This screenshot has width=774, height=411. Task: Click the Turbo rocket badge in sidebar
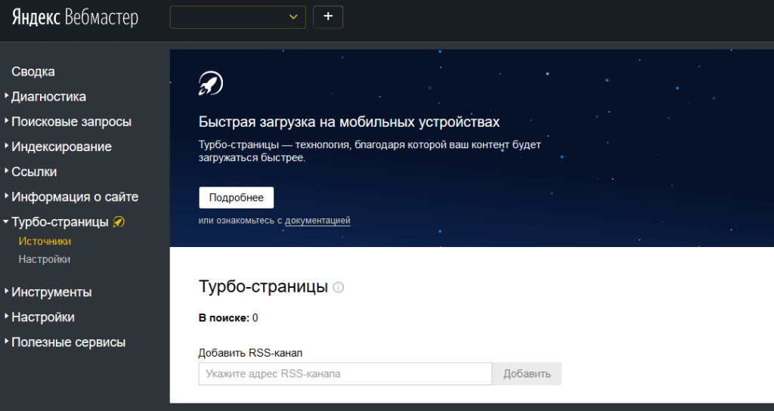(119, 222)
